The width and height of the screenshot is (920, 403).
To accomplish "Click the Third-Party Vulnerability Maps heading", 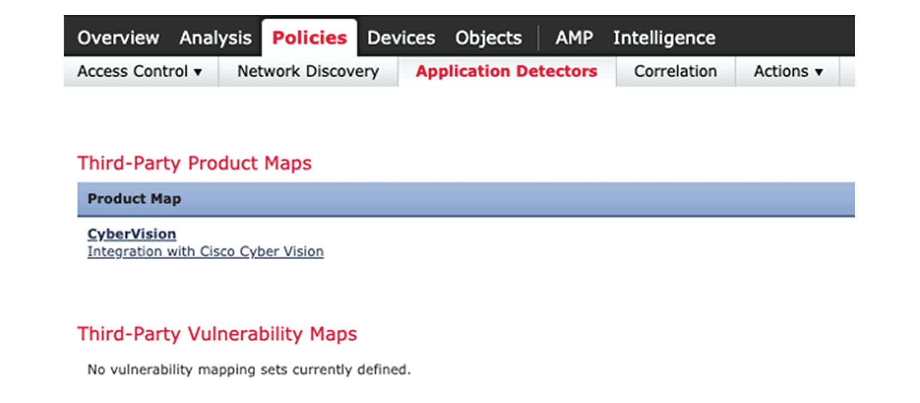I will pos(217,334).
